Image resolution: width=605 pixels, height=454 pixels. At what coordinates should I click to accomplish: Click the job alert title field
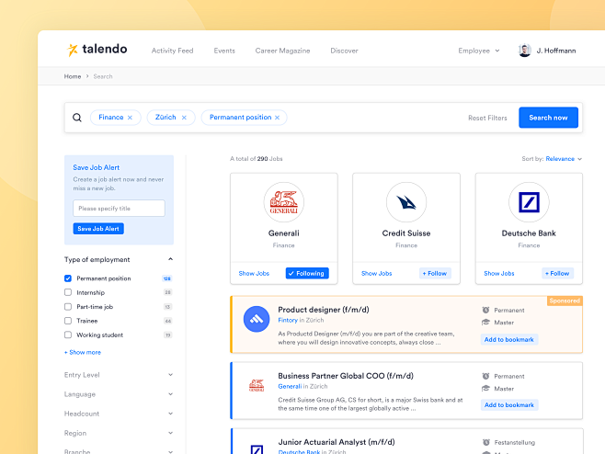119,209
